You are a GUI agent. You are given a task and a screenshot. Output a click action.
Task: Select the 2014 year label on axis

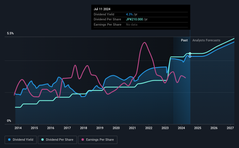click(x=18, y=128)
